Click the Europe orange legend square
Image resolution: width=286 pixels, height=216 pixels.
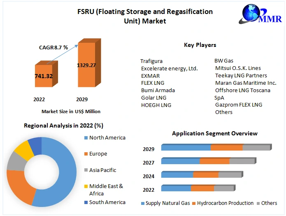[x=86, y=154]
